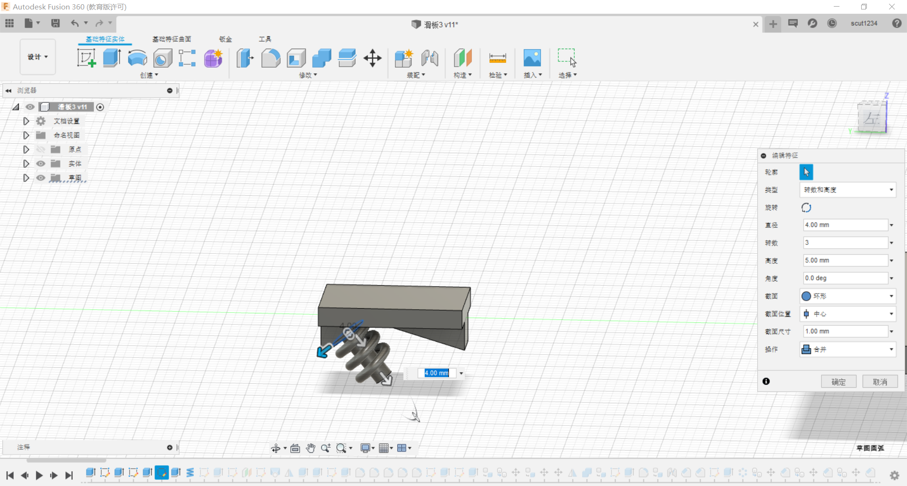Play the timeline
Viewport: 907px width, 486px height.
39,475
